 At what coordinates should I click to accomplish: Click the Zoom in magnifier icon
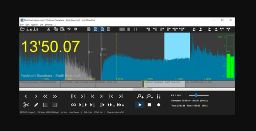[140, 96]
